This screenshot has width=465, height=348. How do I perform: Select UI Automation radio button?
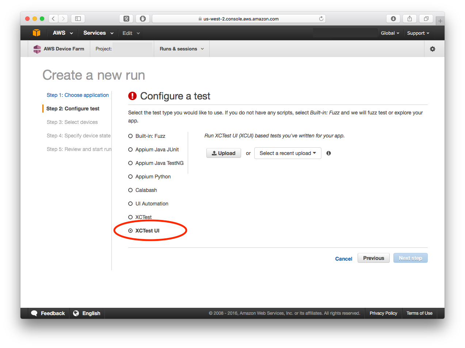pos(130,204)
